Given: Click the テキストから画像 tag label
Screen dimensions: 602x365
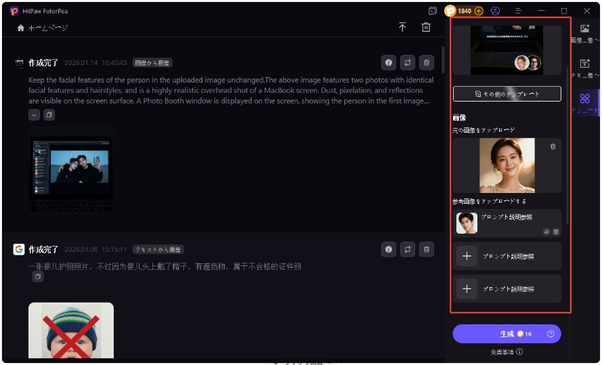Looking at the screenshot, I should [x=158, y=249].
